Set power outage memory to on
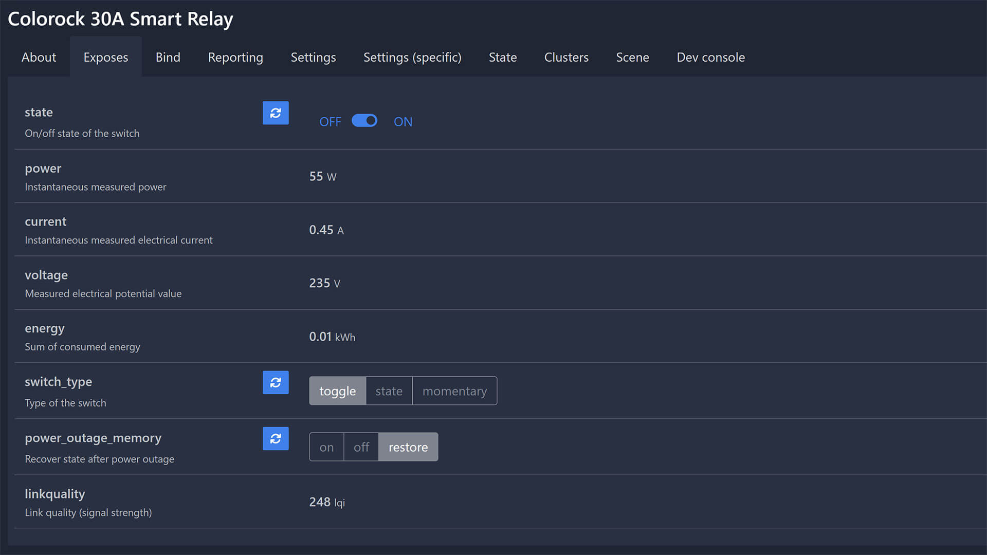The height and width of the screenshot is (555, 987). click(x=326, y=447)
